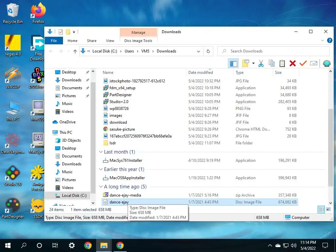Switch to large thumbnails view toggle

point(328,209)
